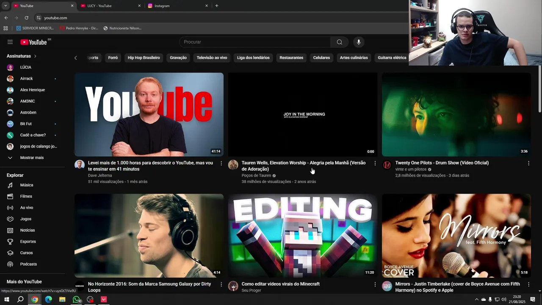This screenshot has width=542, height=305.
Task: Open File Explorer from taskbar
Action: [62, 299]
